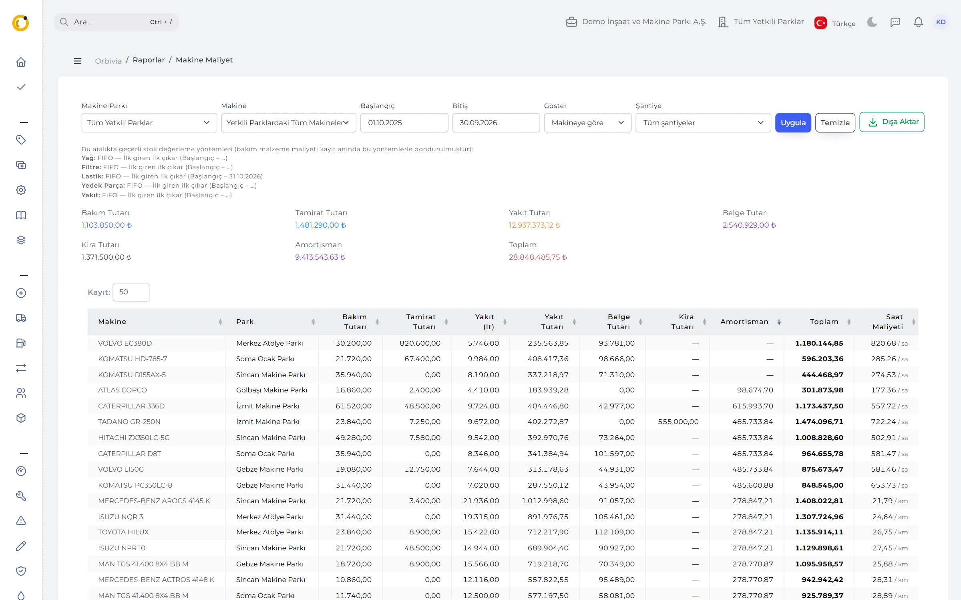Image resolution: width=961 pixels, height=600 pixels.
Task: Open the stacked layers icon in sidebar
Action: coord(21,240)
